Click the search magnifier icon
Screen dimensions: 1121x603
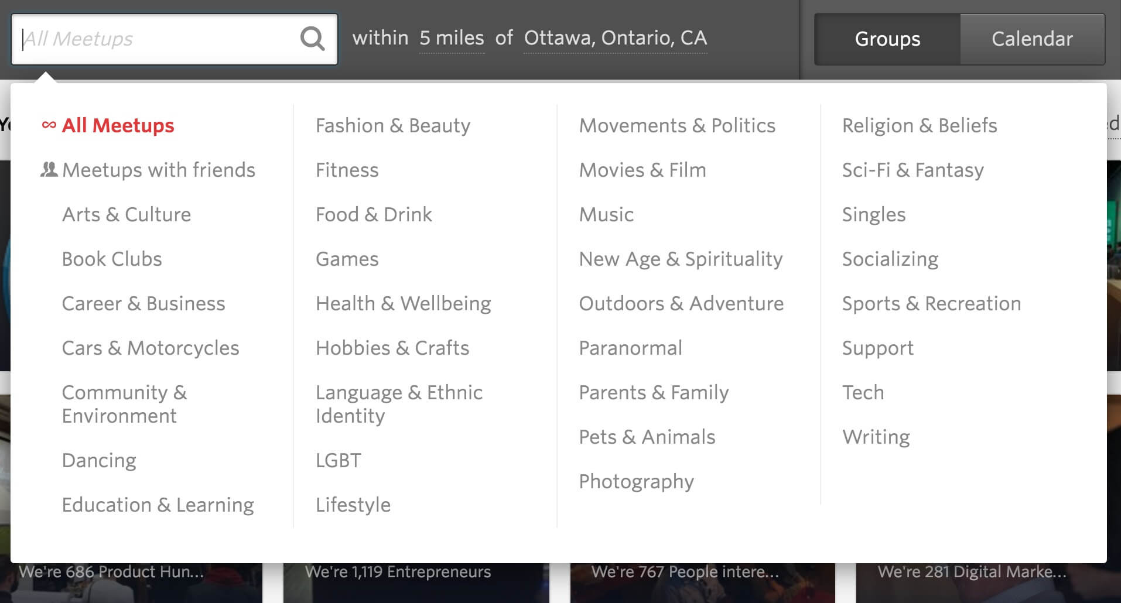312,39
